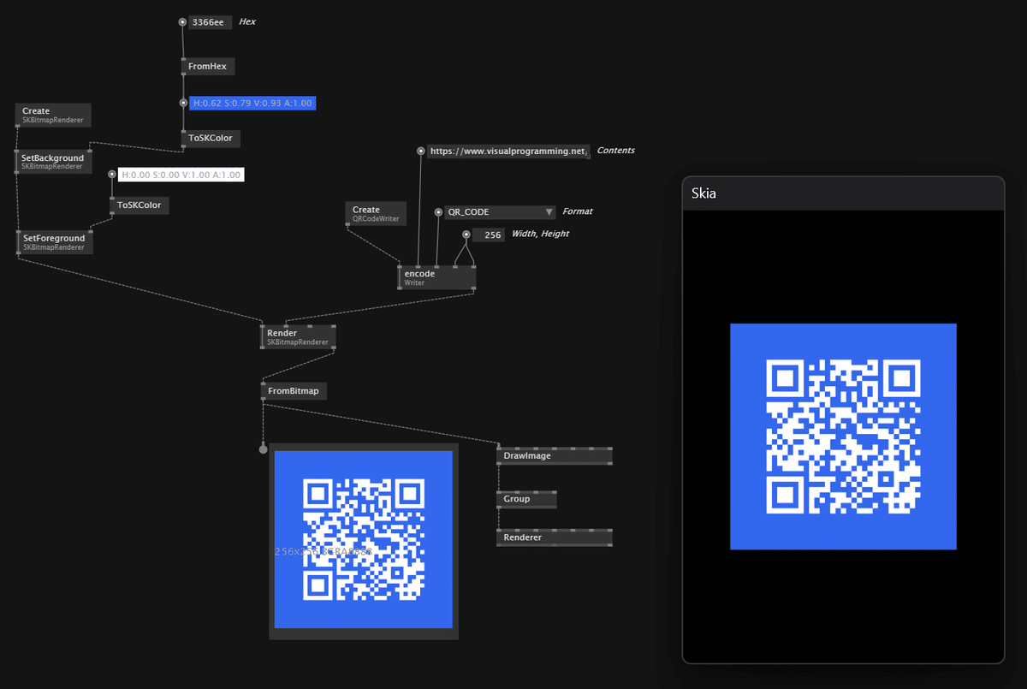
Task: Select the Create SKBitmapRenderer node
Action: 55,115
